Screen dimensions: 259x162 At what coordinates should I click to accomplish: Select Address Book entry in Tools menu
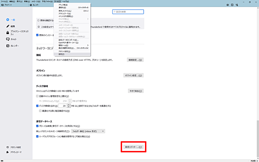tap(63, 5)
